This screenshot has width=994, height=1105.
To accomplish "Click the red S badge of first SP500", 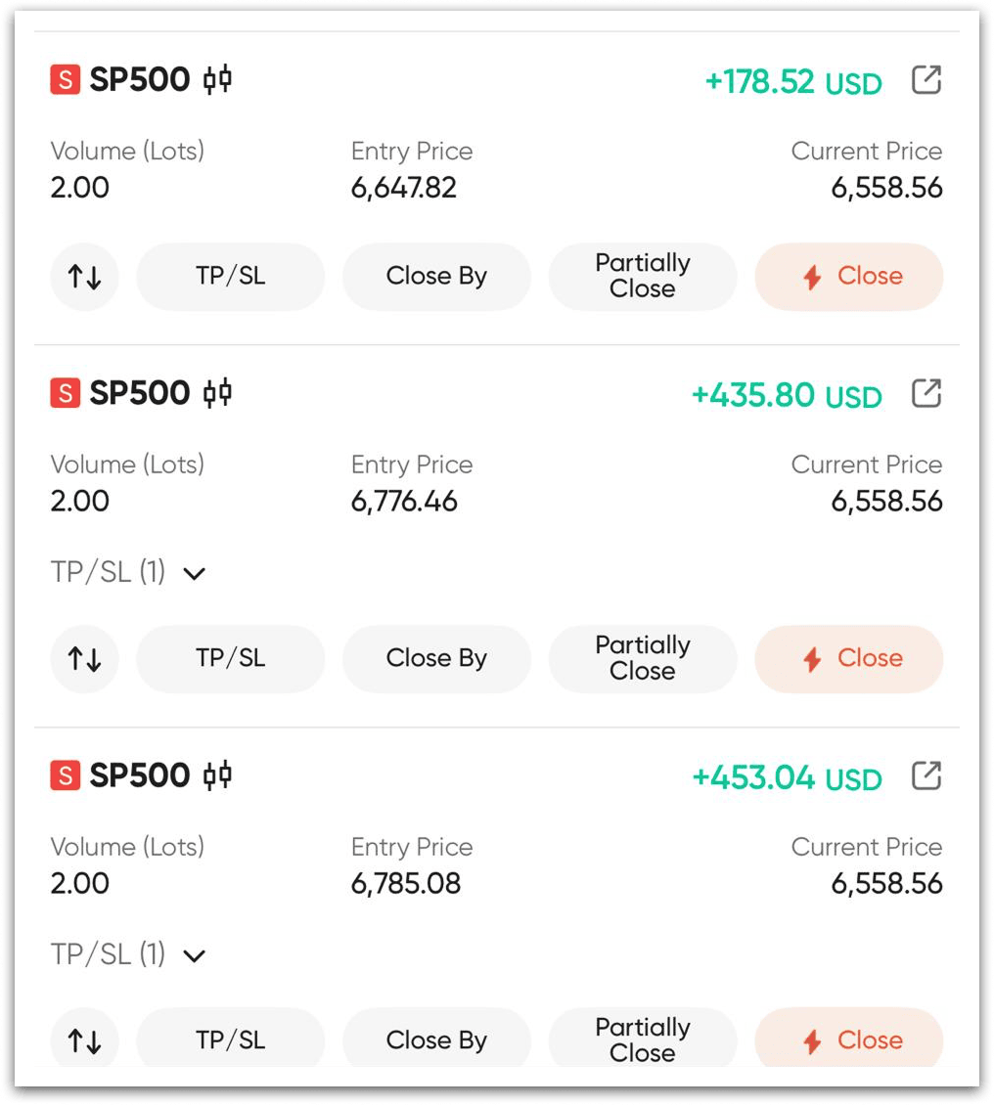I will (65, 80).
